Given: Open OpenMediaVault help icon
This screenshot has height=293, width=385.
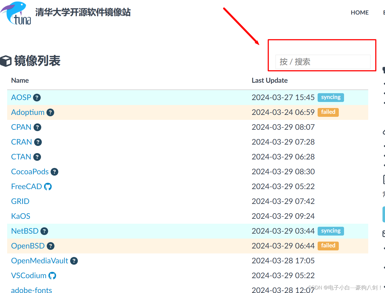Looking at the screenshot, I should 74,261.
